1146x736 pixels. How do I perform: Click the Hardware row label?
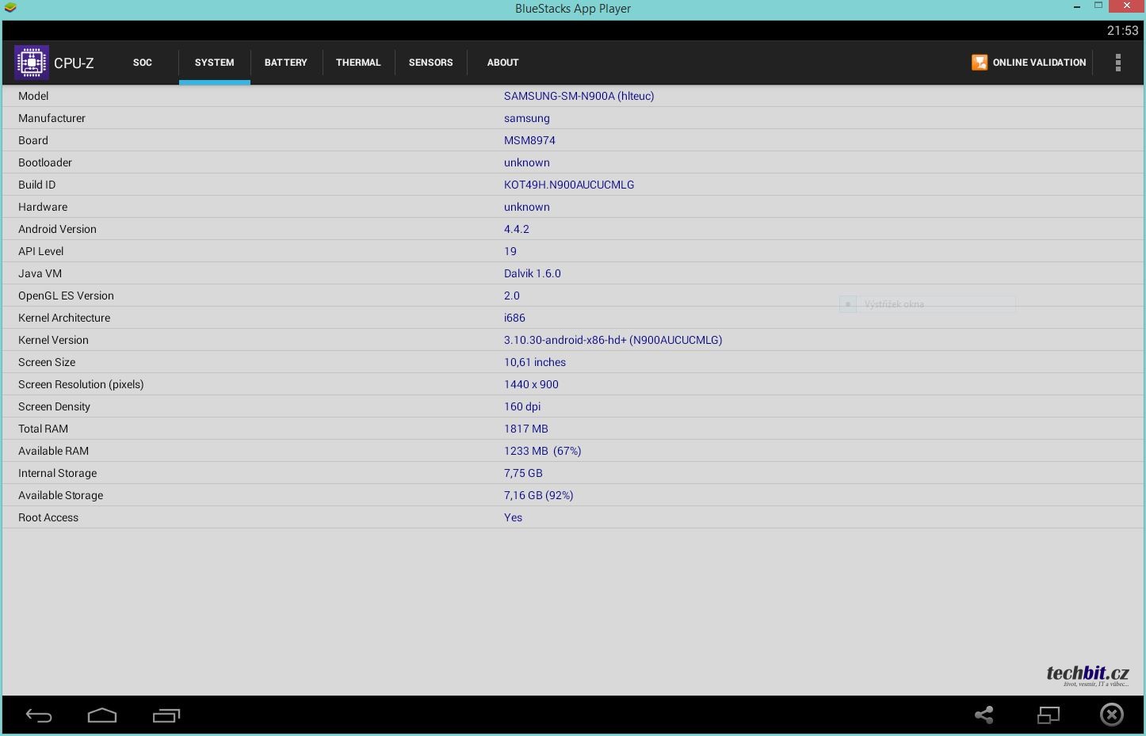[x=43, y=207]
